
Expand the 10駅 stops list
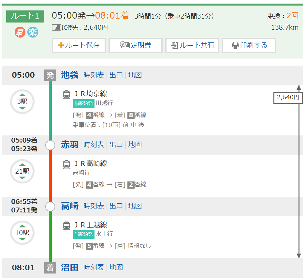[x=22, y=233]
